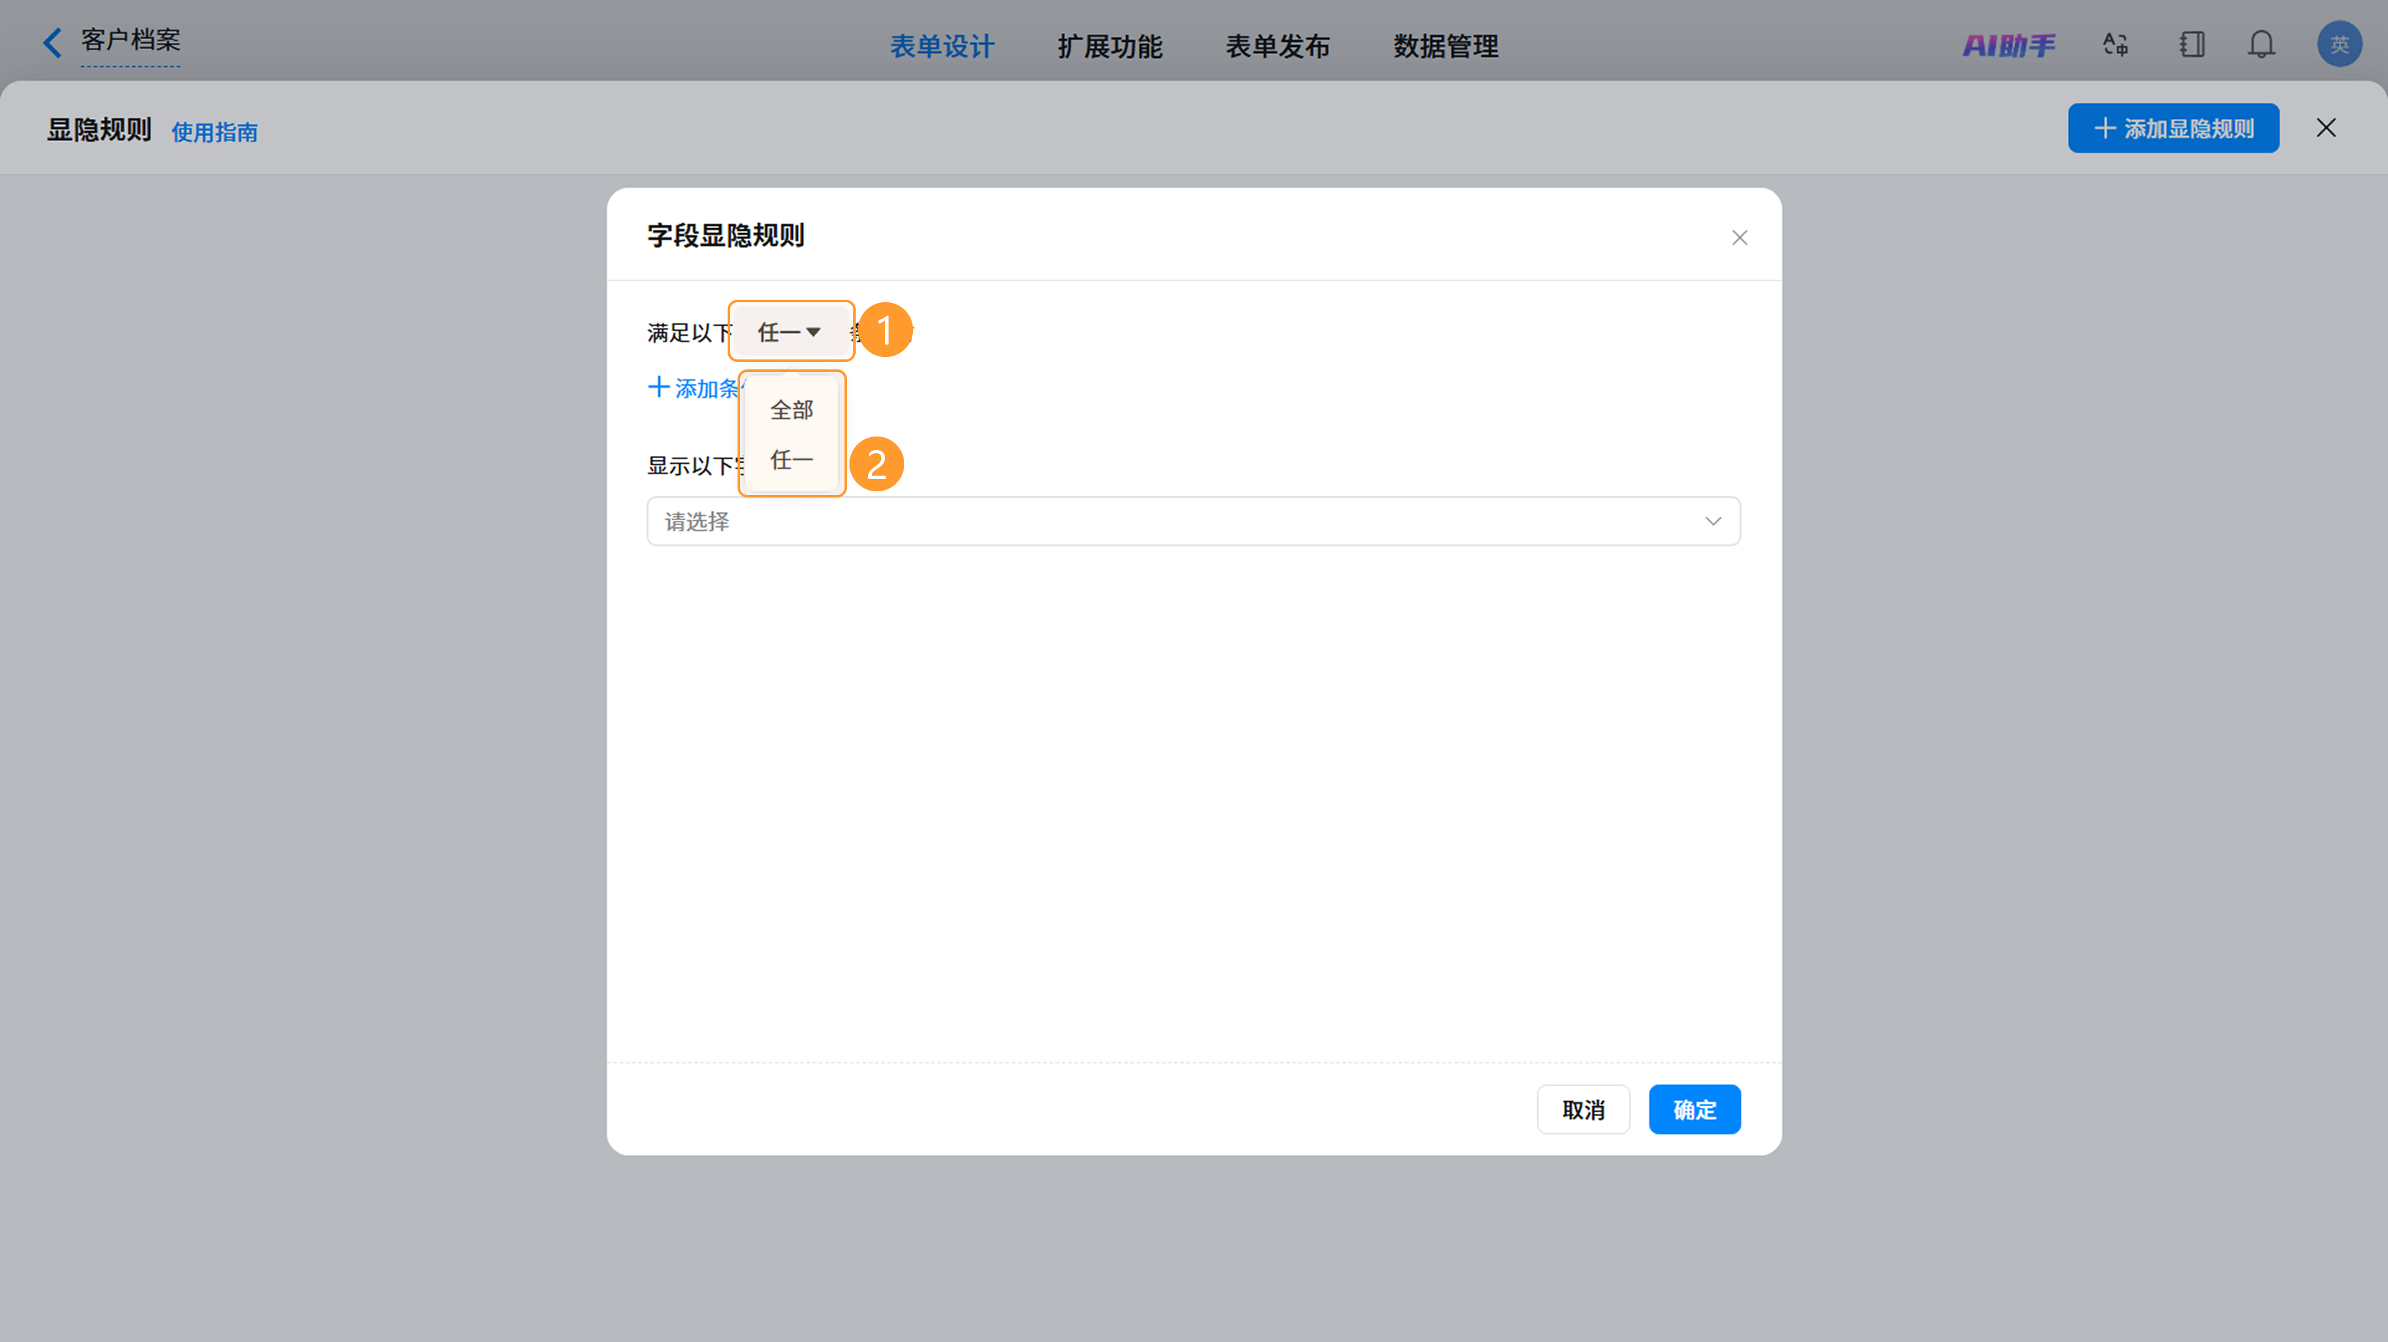Open the 使用指南 link
This screenshot has width=2388, height=1342.
214,132
